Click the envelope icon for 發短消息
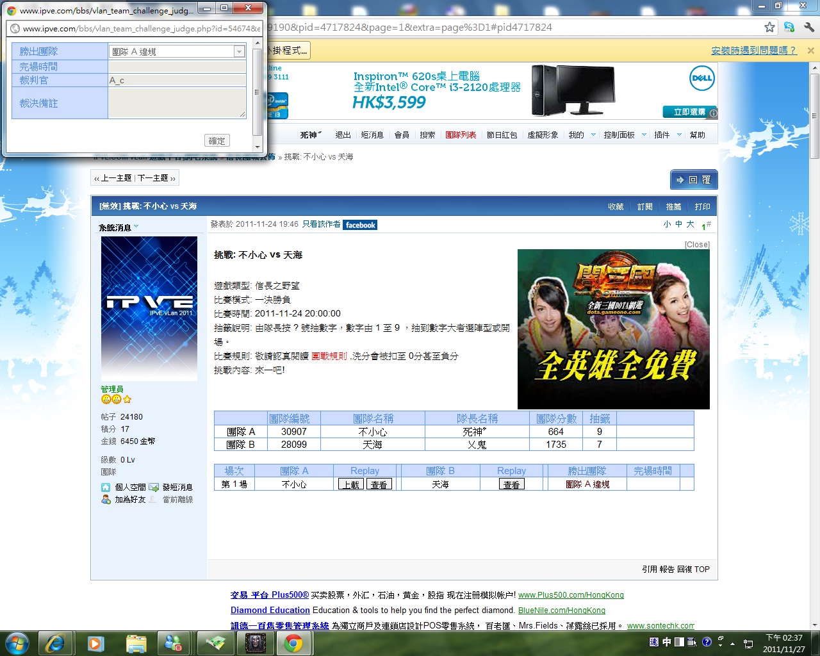Image resolution: width=820 pixels, height=656 pixels. coord(154,488)
